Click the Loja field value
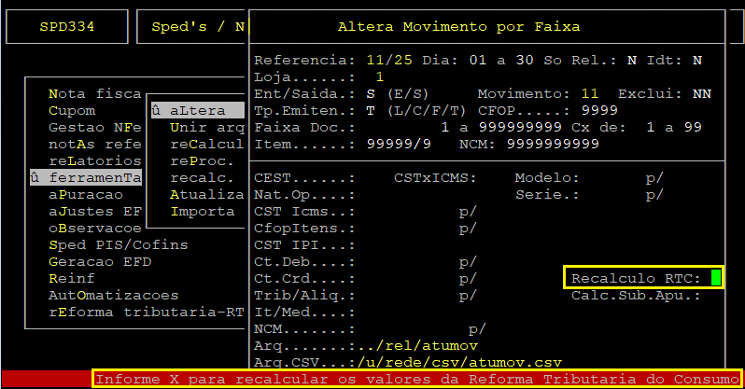This screenshot has width=745, height=389. [379, 77]
